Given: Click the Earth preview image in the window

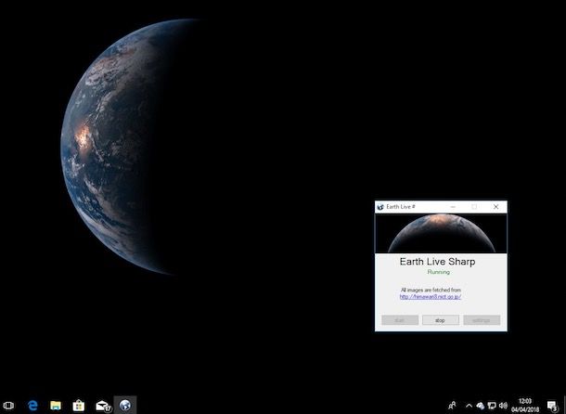Looking at the screenshot, I should click(441, 232).
